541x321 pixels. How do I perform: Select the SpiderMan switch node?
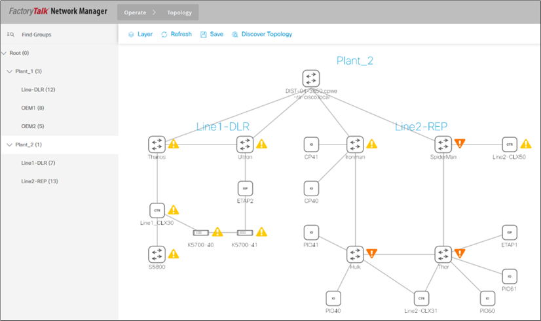point(443,144)
